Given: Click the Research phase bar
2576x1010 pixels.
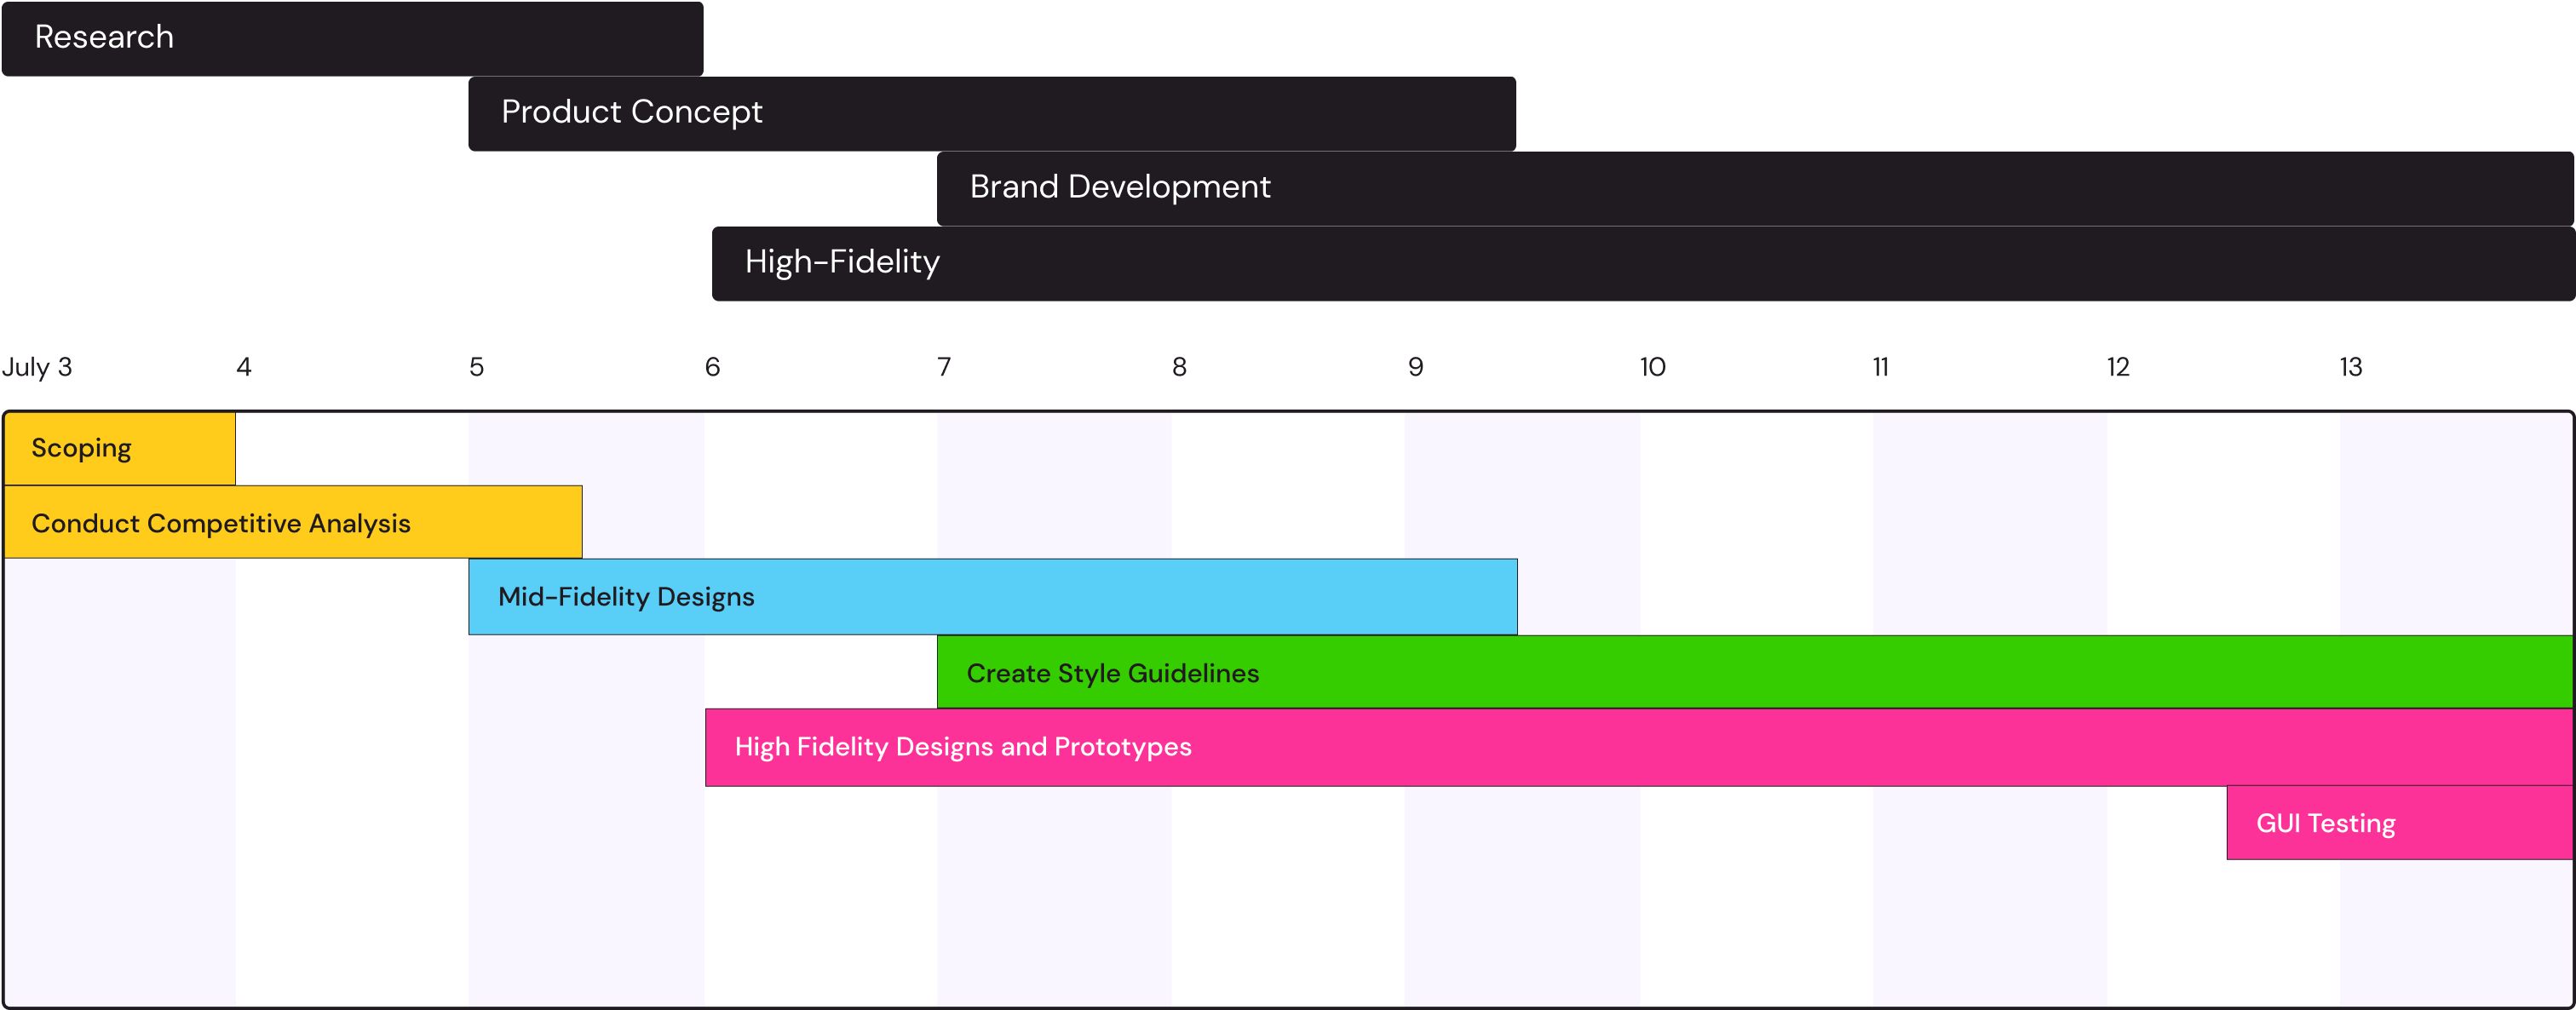Looking at the screenshot, I should click(x=352, y=38).
